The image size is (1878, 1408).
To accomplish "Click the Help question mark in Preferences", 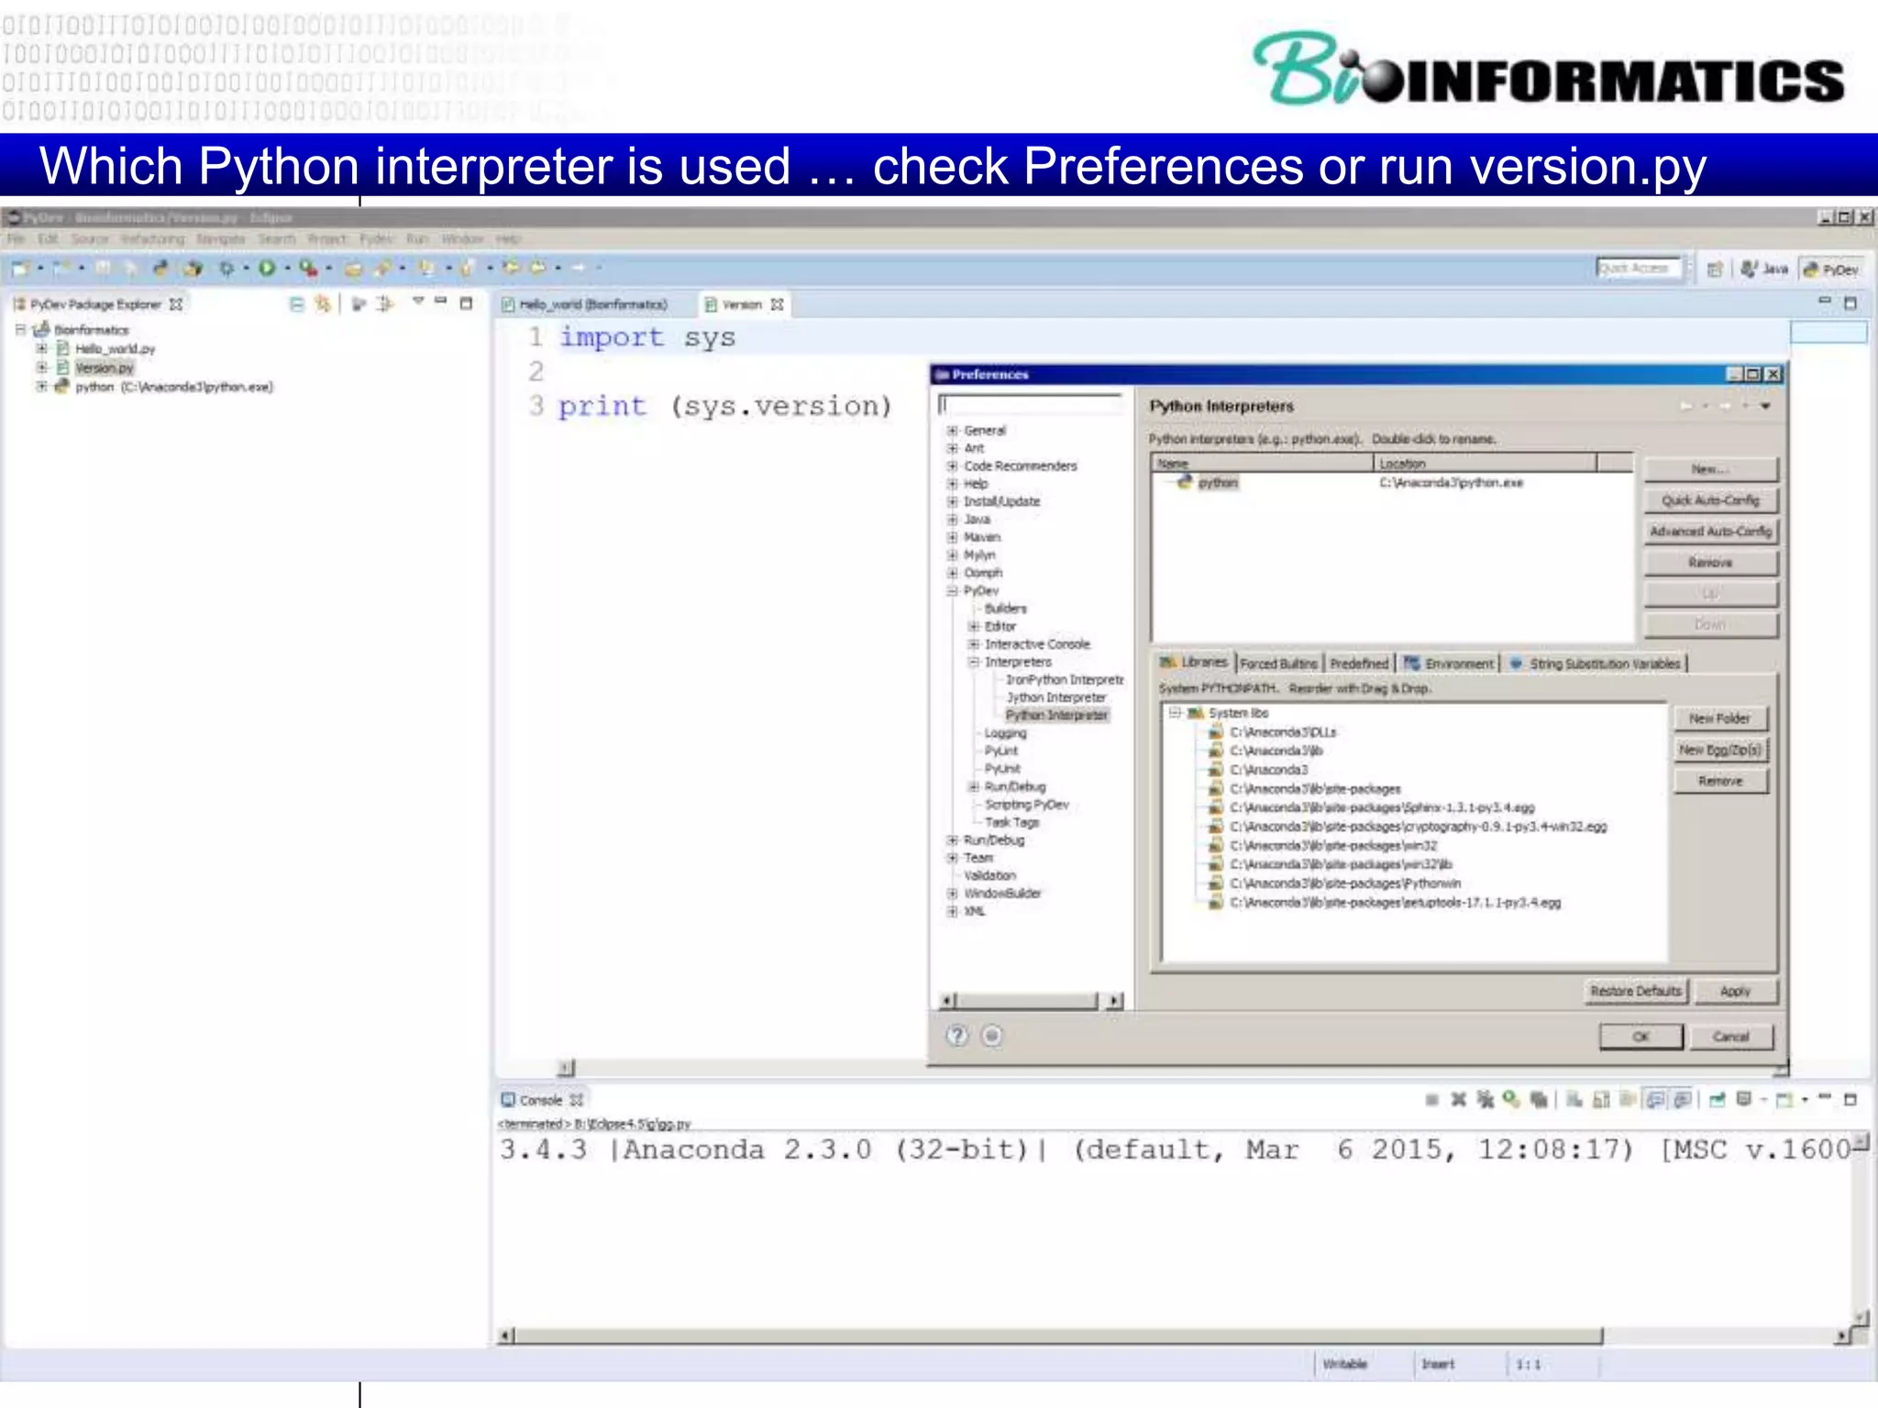I will (x=956, y=1036).
